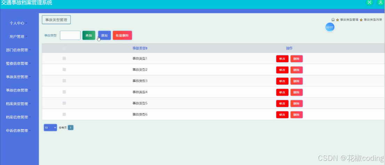This screenshot has width=385, height=165.
Task: Click the 事故类型4 cell text
Action: [140, 92]
